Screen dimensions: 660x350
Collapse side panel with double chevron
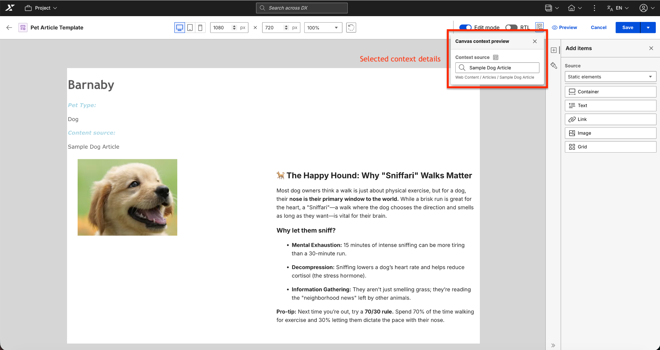click(x=553, y=345)
